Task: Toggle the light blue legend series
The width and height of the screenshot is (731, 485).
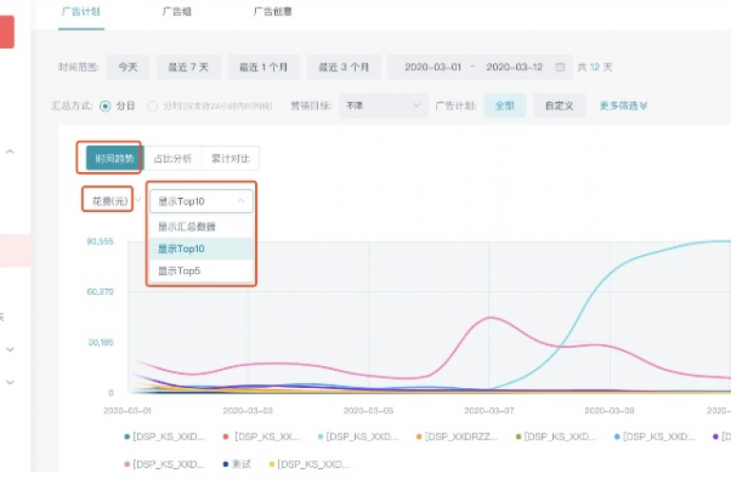Action: click(358, 436)
